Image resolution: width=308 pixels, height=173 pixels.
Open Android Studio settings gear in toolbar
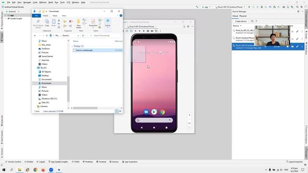point(302,7)
